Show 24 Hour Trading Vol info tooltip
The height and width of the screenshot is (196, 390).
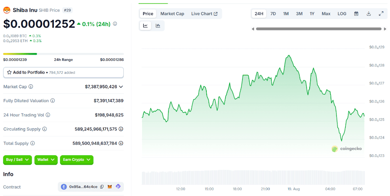pos(48,115)
